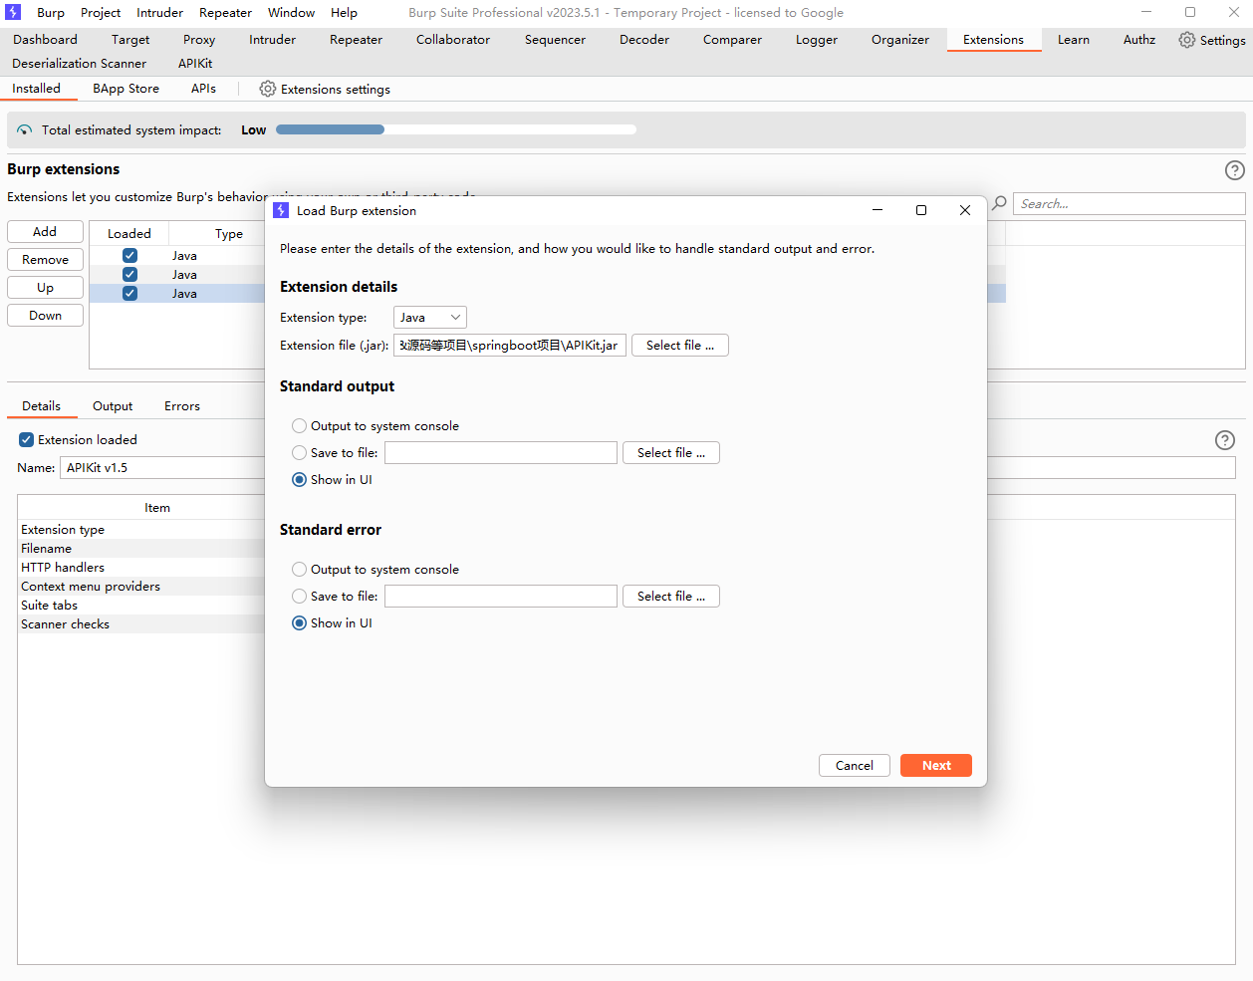Switch to the Target tab
Screen dimensions: 1253x981
click(x=130, y=40)
